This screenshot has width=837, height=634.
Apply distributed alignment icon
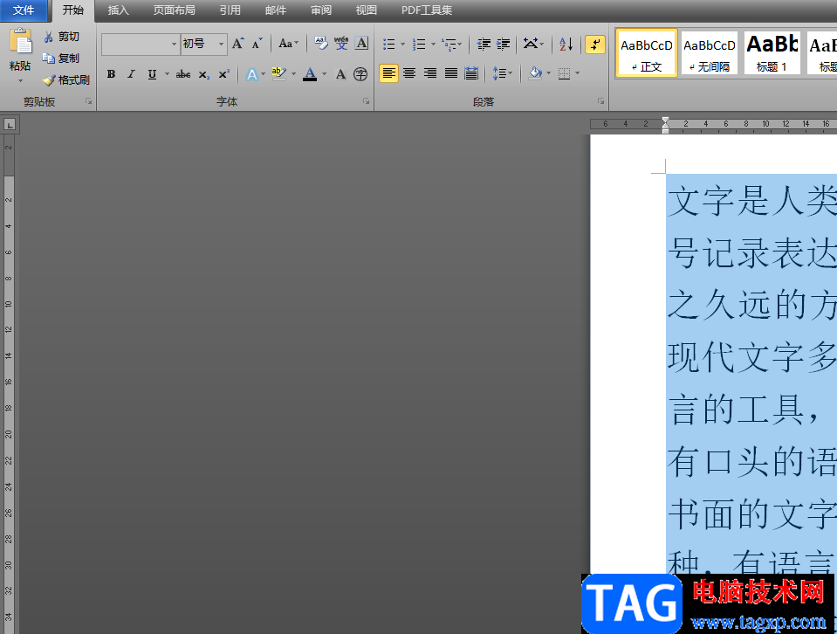tap(471, 73)
